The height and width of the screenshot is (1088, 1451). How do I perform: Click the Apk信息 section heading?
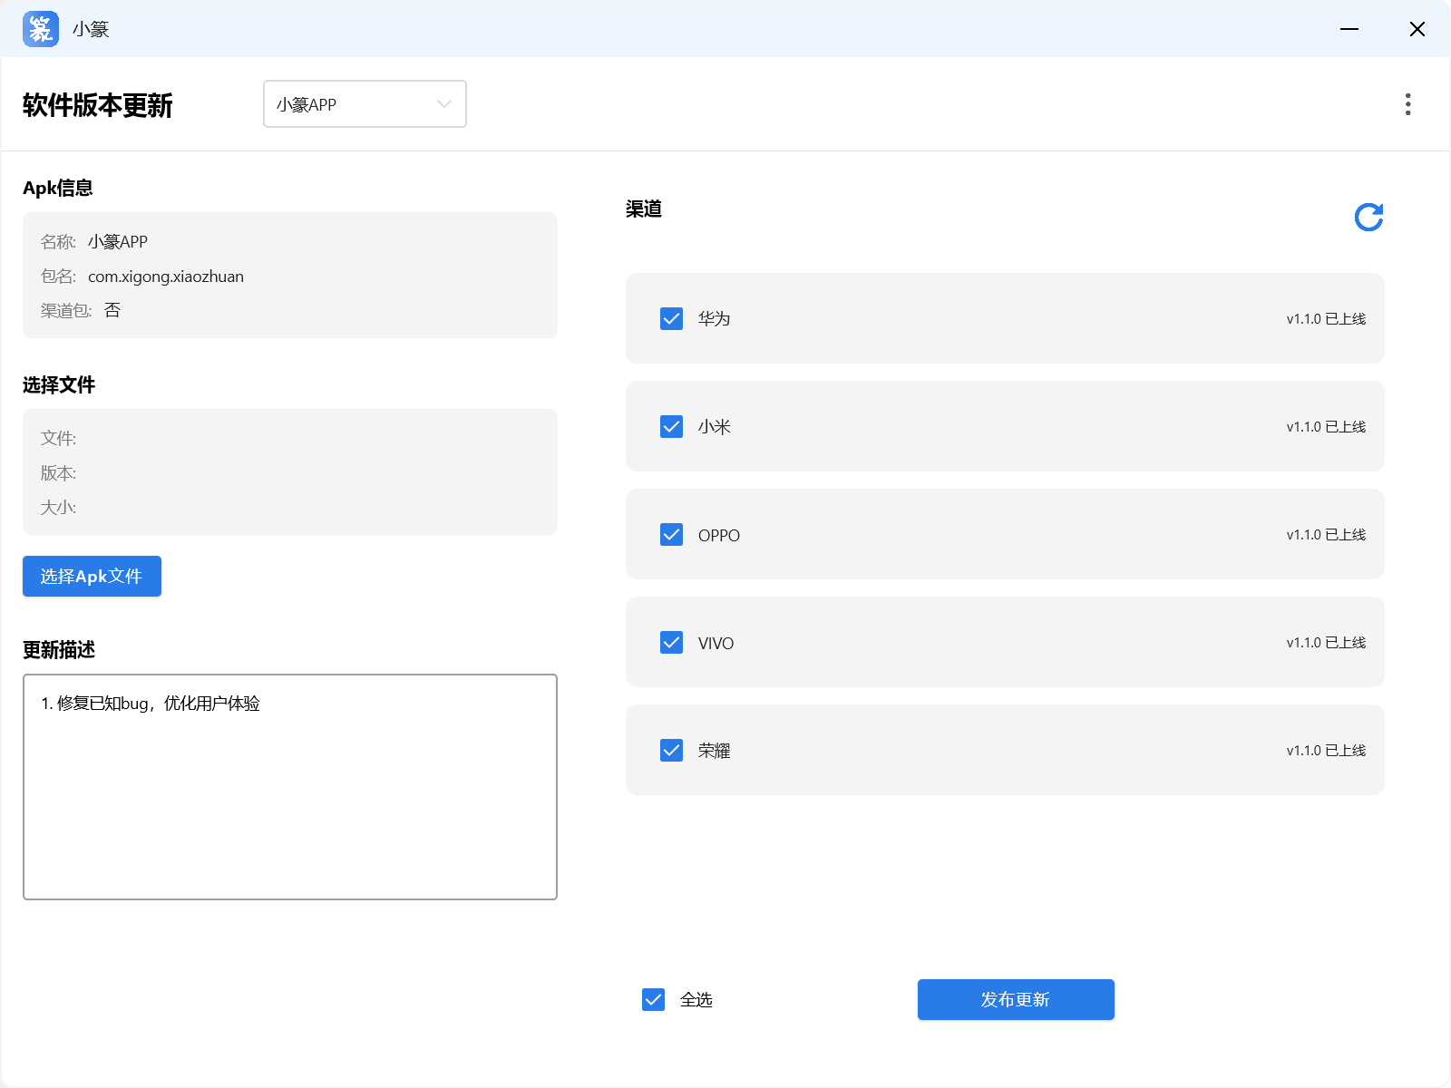click(58, 188)
